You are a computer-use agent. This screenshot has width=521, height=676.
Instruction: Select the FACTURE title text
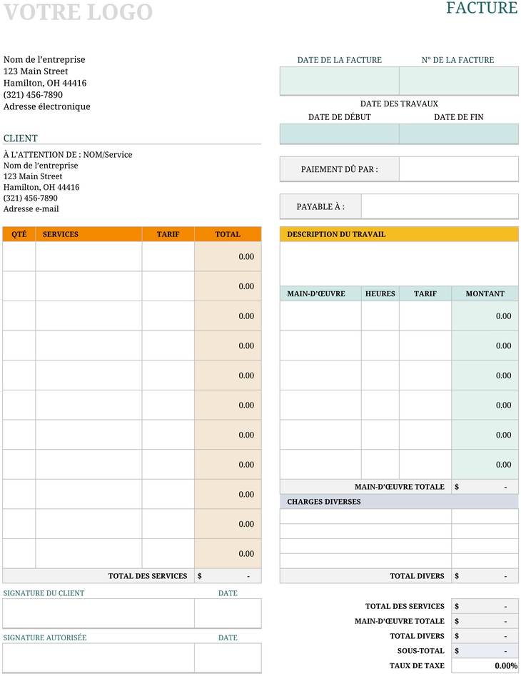482,8
